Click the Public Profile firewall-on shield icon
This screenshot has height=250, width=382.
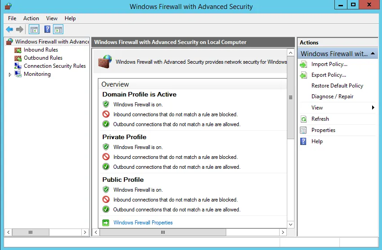(x=106, y=189)
